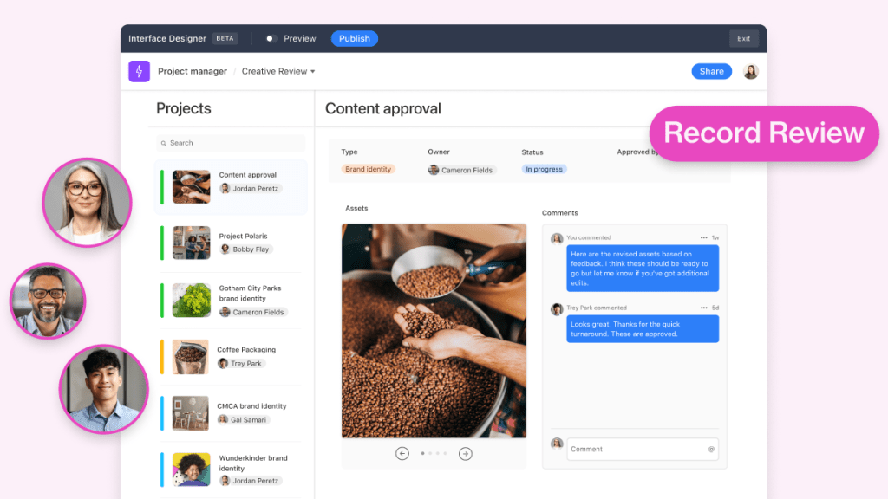Click the Share button

coord(711,71)
